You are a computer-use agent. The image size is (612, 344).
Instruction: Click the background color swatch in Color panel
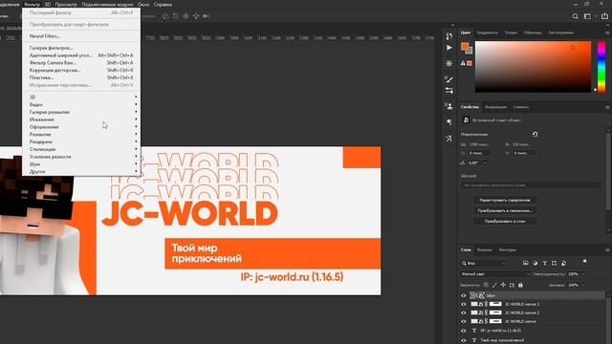point(470,51)
